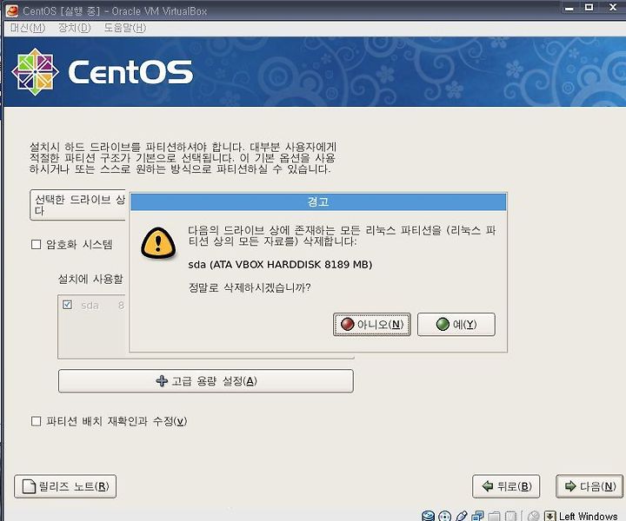The height and width of the screenshot is (521, 626).
Task: Click the Left Windows host key label
Action: click(x=588, y=516)
